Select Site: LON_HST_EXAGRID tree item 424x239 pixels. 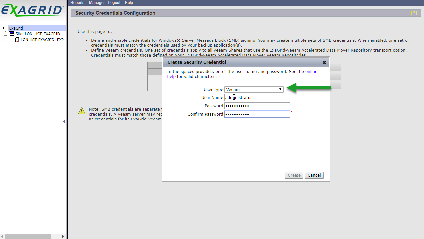[38, 34]
